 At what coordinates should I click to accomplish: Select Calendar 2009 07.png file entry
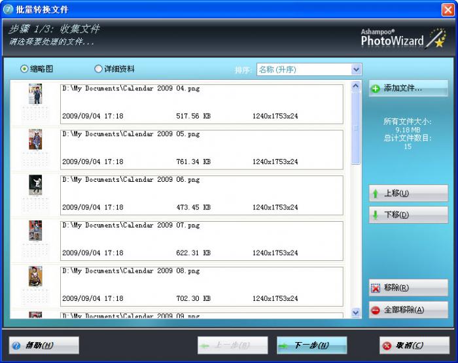[202, 241]
